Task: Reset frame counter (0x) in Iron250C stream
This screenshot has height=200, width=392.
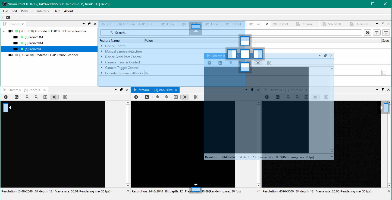Action: pos(17,97)
